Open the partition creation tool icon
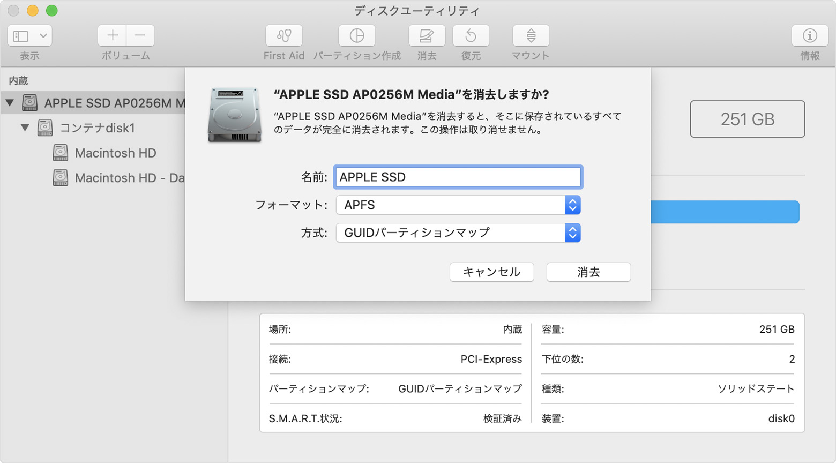Viewport: 836px width, 464px height. tap(357, 36)
